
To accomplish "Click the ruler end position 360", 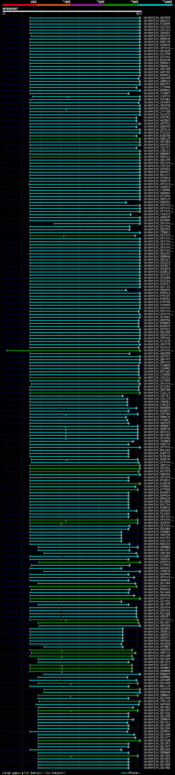I will (138, 13).
